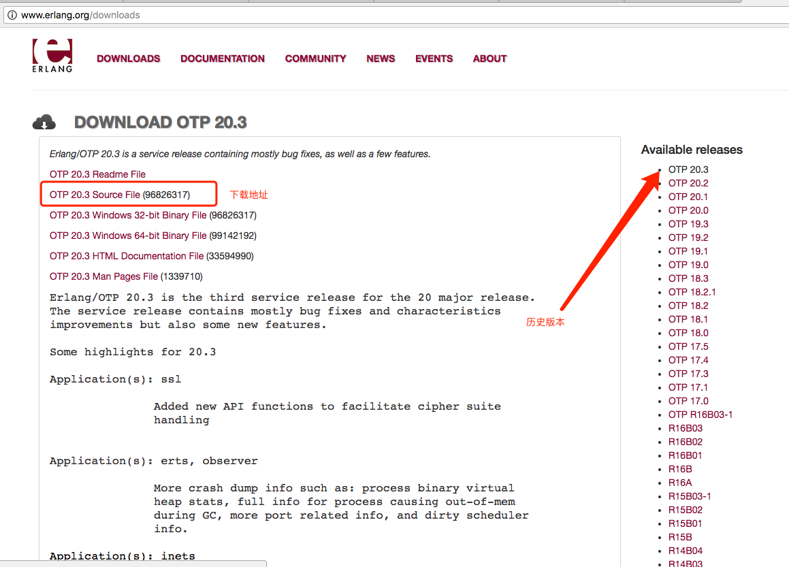The width and height of the screenshot is (789, 567).
Task: Select release R16B03
Action: point(686,428)
